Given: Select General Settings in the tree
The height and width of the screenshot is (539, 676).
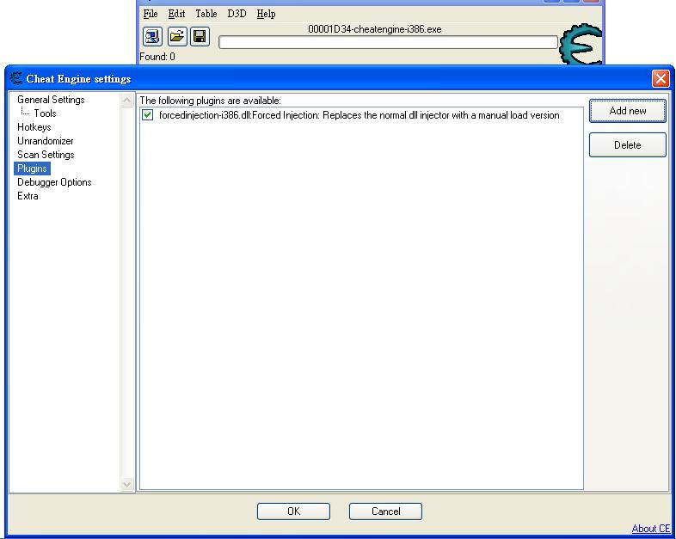Looking at the screenshot, I should [51, 100].
